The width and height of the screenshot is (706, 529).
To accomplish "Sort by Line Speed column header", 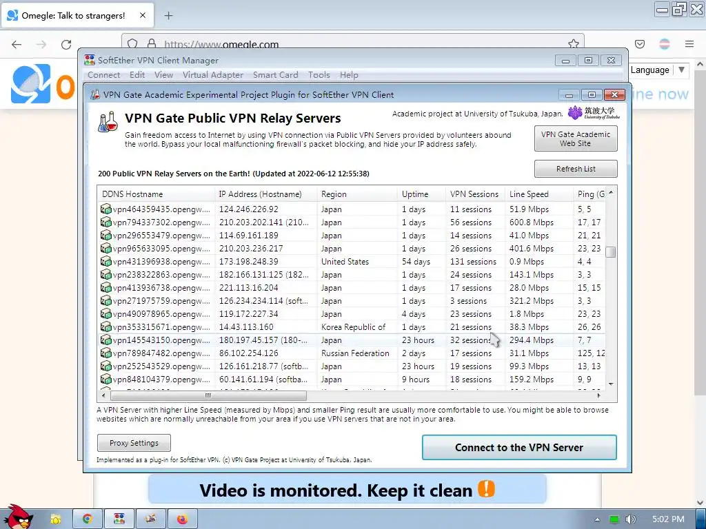I will tap(538, 194).
